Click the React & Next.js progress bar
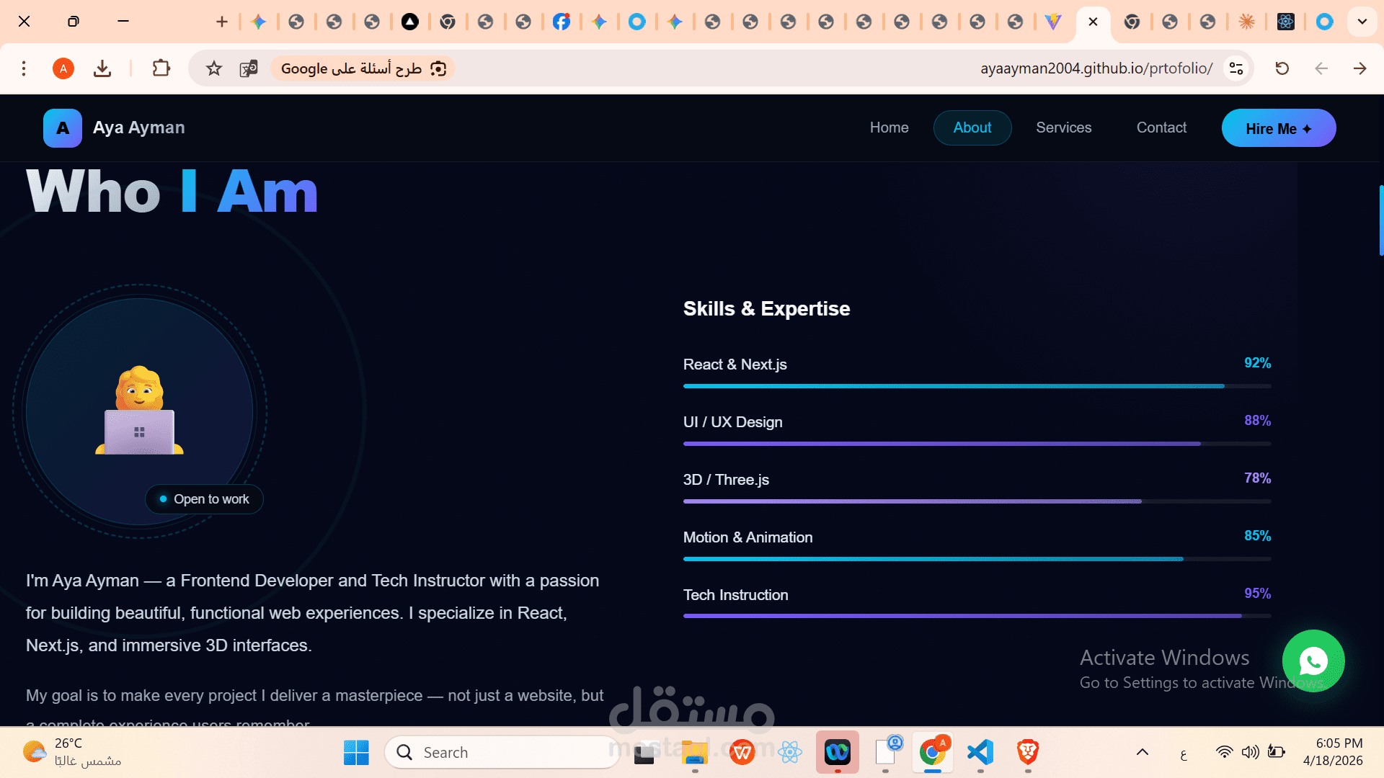 (x=977, y=386)
